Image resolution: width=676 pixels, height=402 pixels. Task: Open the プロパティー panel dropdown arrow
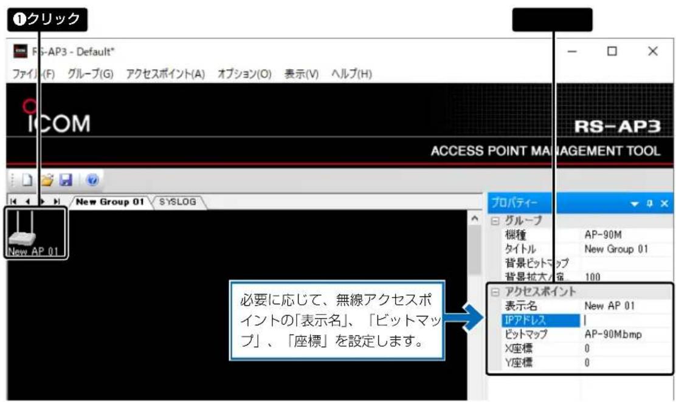click(634, 203)
